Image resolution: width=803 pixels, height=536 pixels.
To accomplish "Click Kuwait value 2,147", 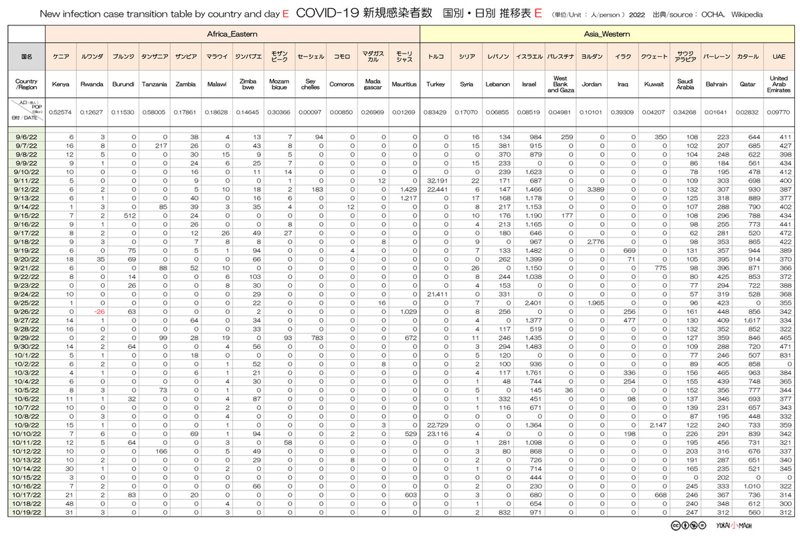I will click(658, 426).
